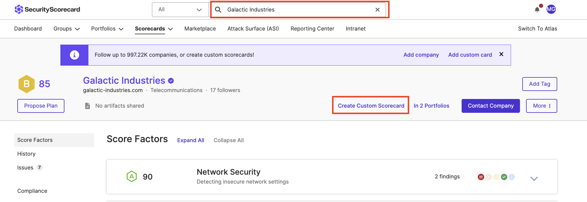Click the red critical severity dot
587x202 pixels.
tap(481, 177)
